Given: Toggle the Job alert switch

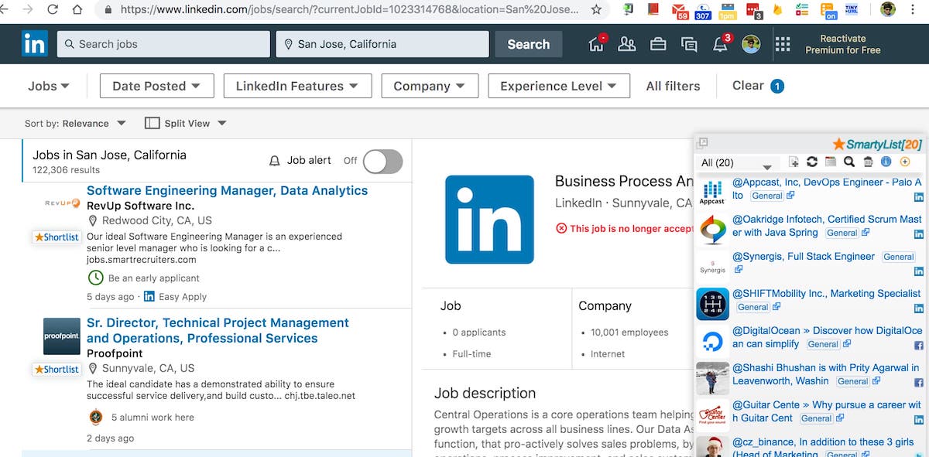Looking at the screenshot, I should 382,161.
